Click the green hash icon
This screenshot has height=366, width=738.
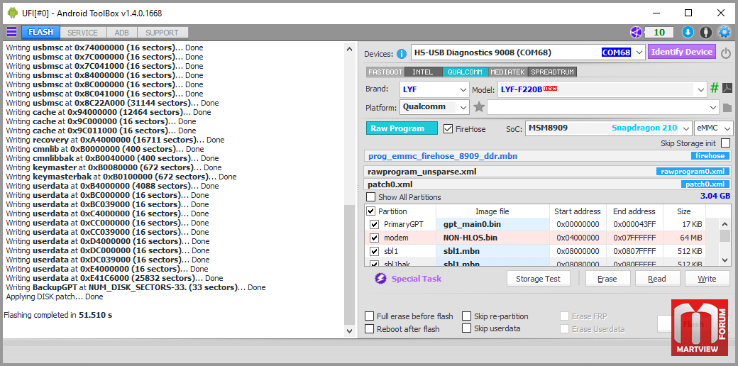click(x=715, y=89)
